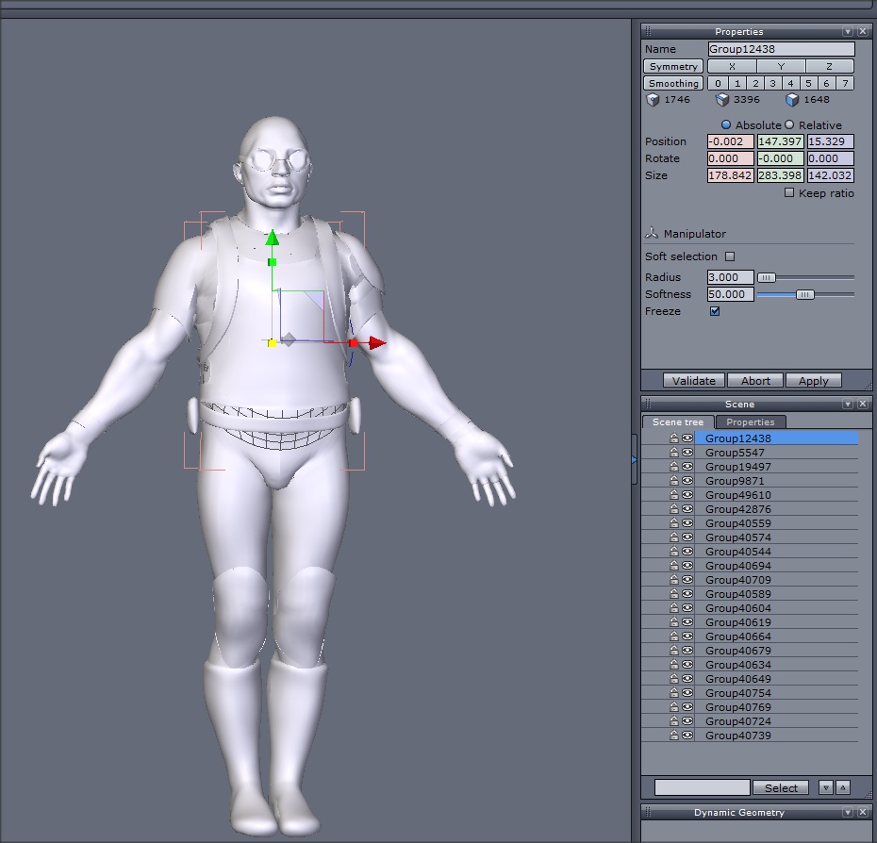The image size is (877, 843).
Task: Click the down arrow beside Select button
Action: point(826,787)
